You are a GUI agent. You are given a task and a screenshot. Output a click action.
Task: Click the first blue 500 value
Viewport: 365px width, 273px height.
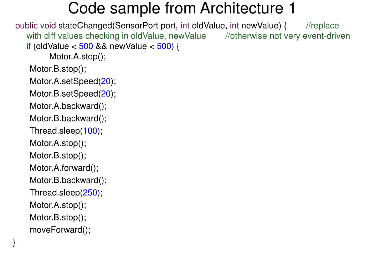[86, 46]
